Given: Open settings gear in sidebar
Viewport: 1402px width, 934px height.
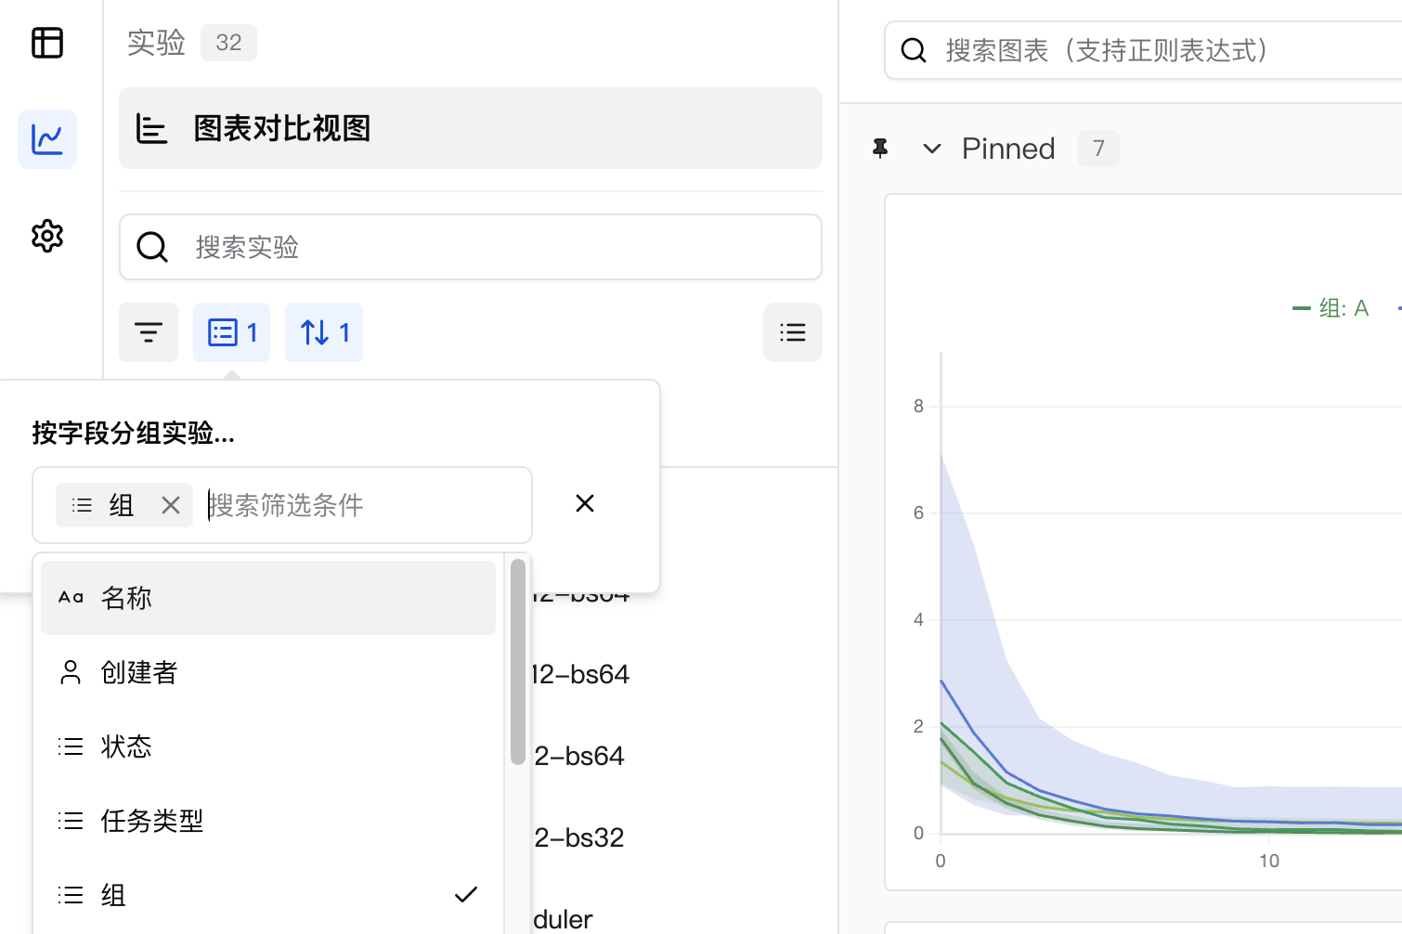Looking at the screenshot, I should click(47, 236).
